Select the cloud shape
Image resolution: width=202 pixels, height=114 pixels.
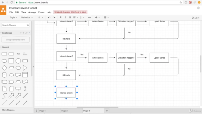(11, 75)
